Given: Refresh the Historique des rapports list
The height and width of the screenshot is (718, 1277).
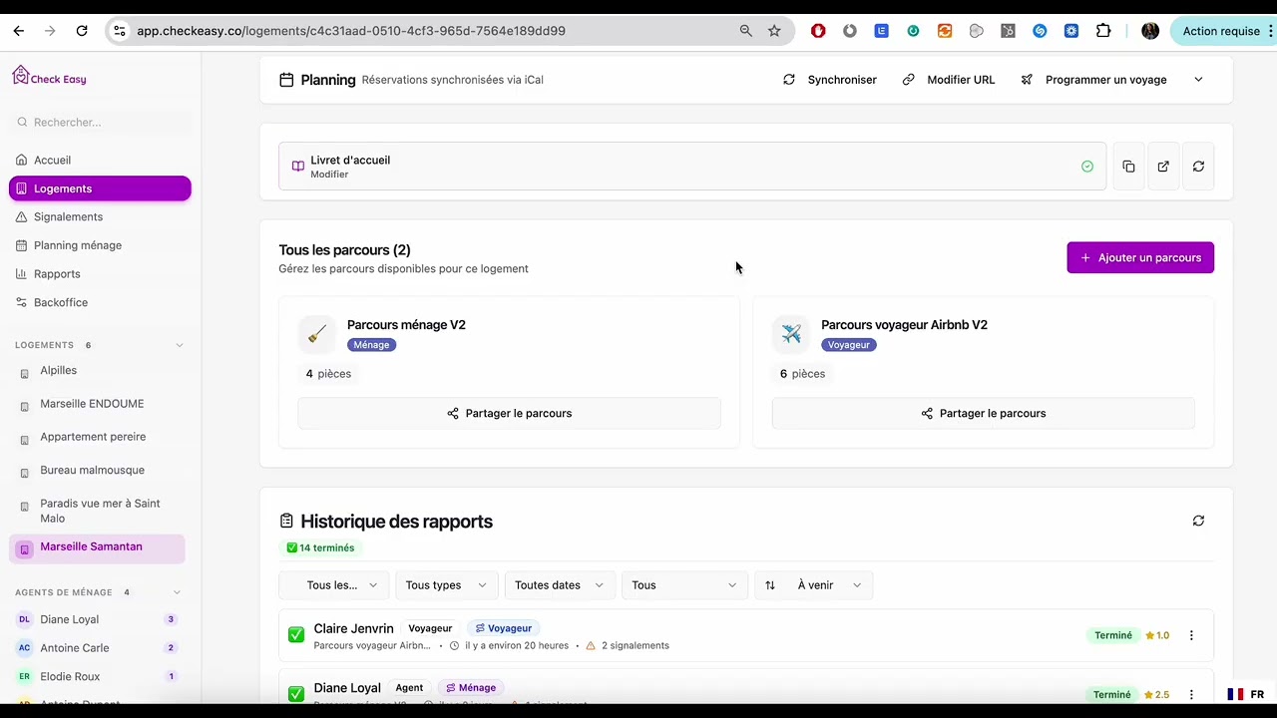Looking at the screenshot, I should [x=1198, y=521].
